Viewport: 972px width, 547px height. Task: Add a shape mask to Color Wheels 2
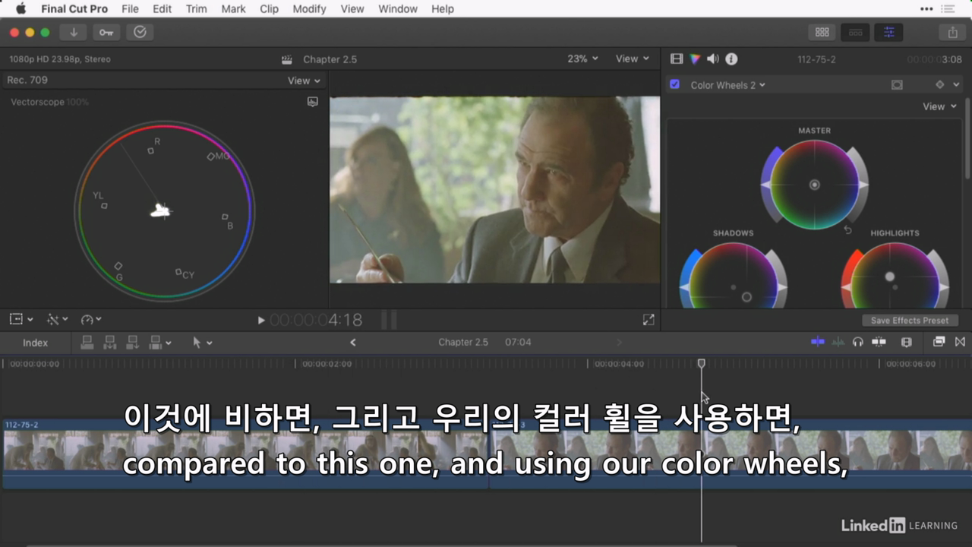click(897, 85)
